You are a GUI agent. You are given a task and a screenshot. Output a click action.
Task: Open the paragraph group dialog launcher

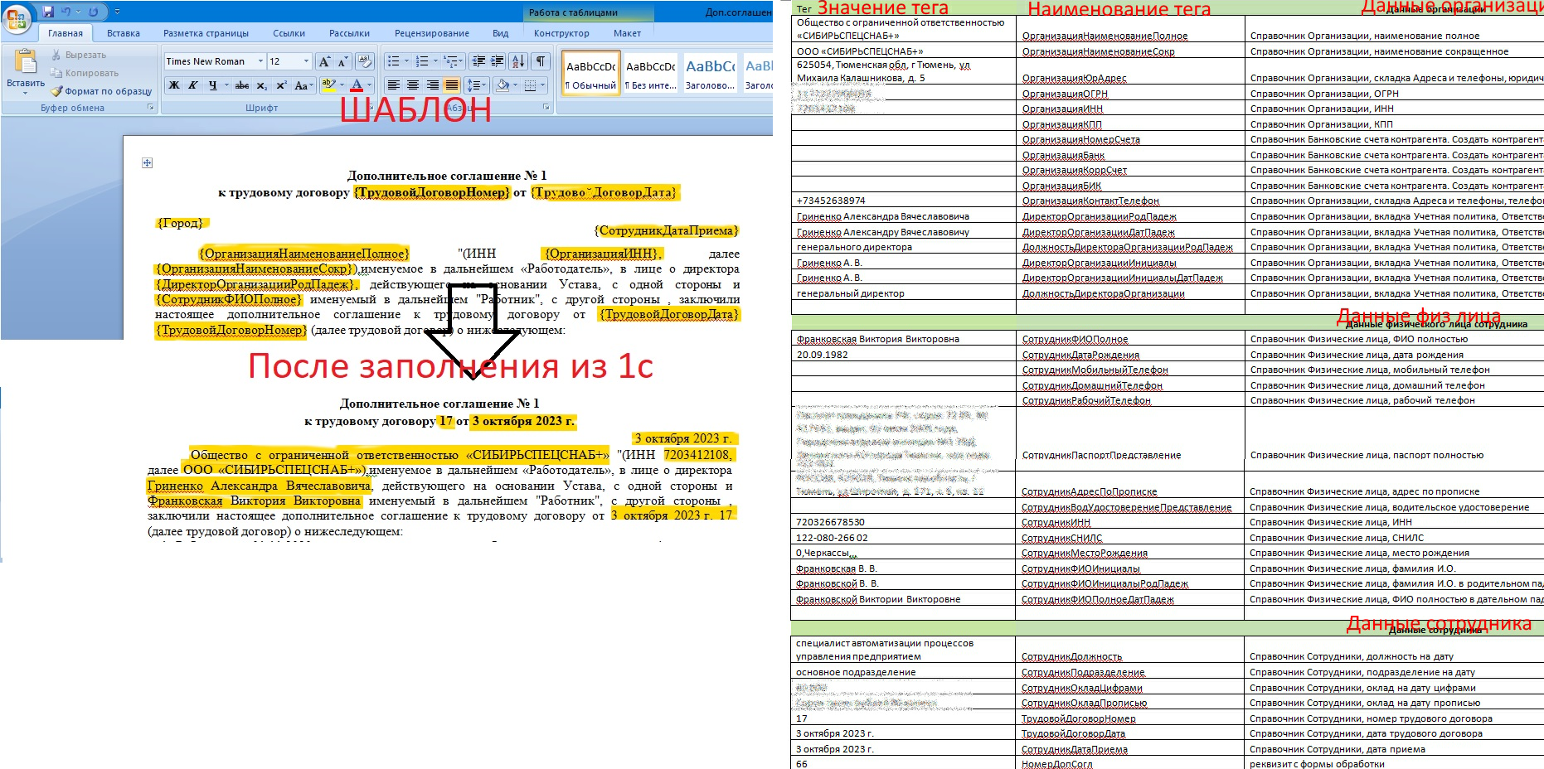(546, 108)
